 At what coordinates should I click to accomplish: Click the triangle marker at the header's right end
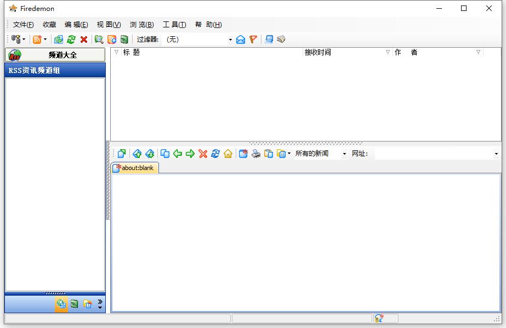pos(478,52)
